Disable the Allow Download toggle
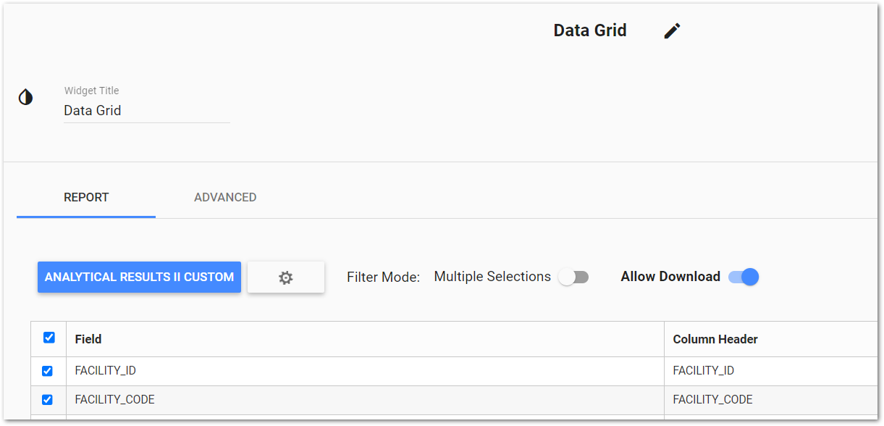884x426 pixels. (743, 277)
